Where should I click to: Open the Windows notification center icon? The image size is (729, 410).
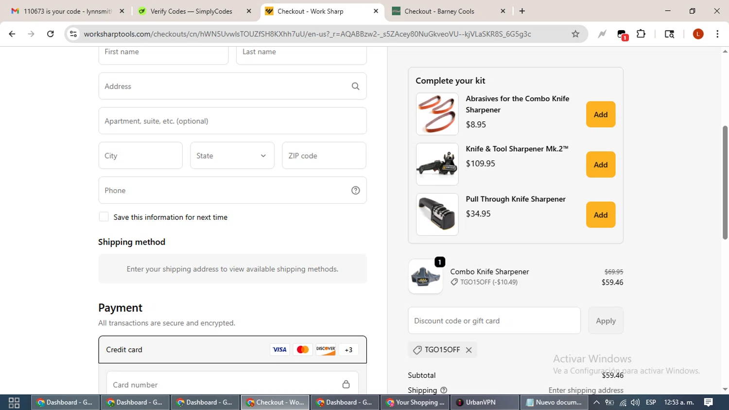709,402
